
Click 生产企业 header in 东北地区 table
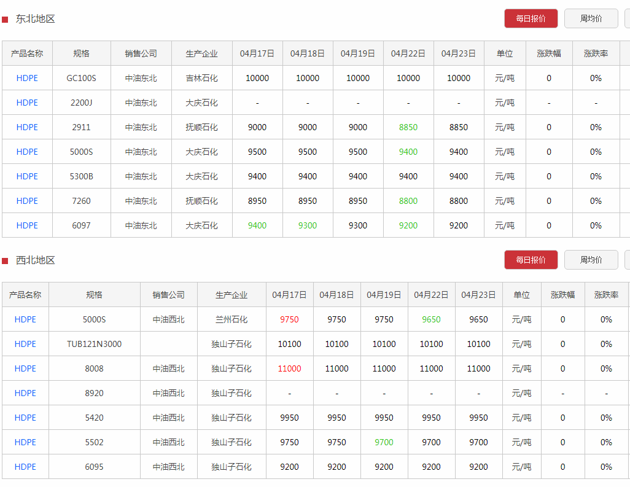pos(201,53)
